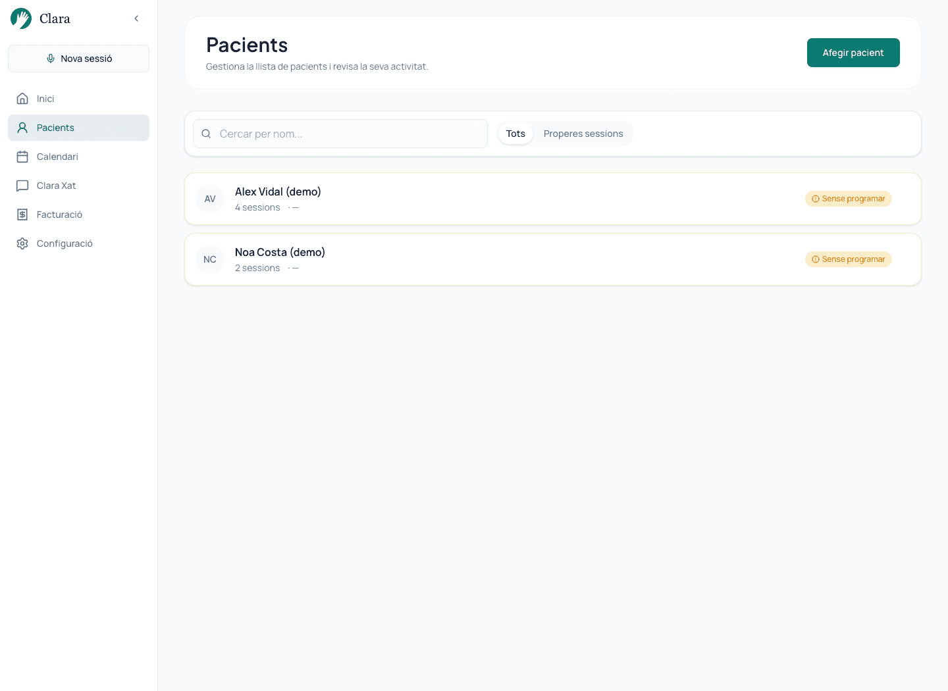Open Configuració from the sidebar
This screenshot has height=691, width=948.
click(78, 243)
